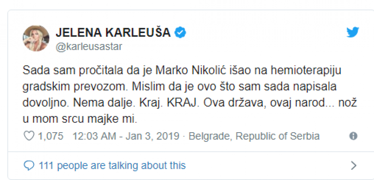The height and width of the screenshot is (180, 374).
Task: Open the JELENA KARLEUŠA profile name link
Action: (x=113, y=33)
